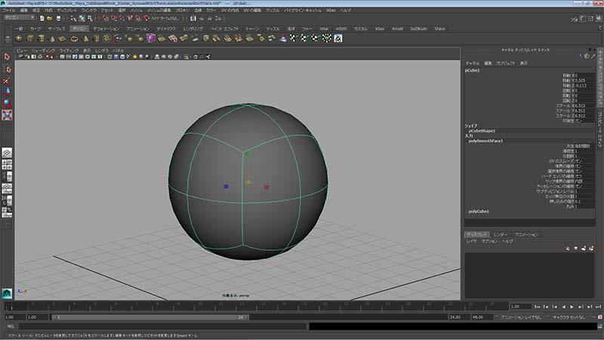Click the play forward button
Image resolution: width=604 pixels, height=340 pixels.
(x=572, y=307)
